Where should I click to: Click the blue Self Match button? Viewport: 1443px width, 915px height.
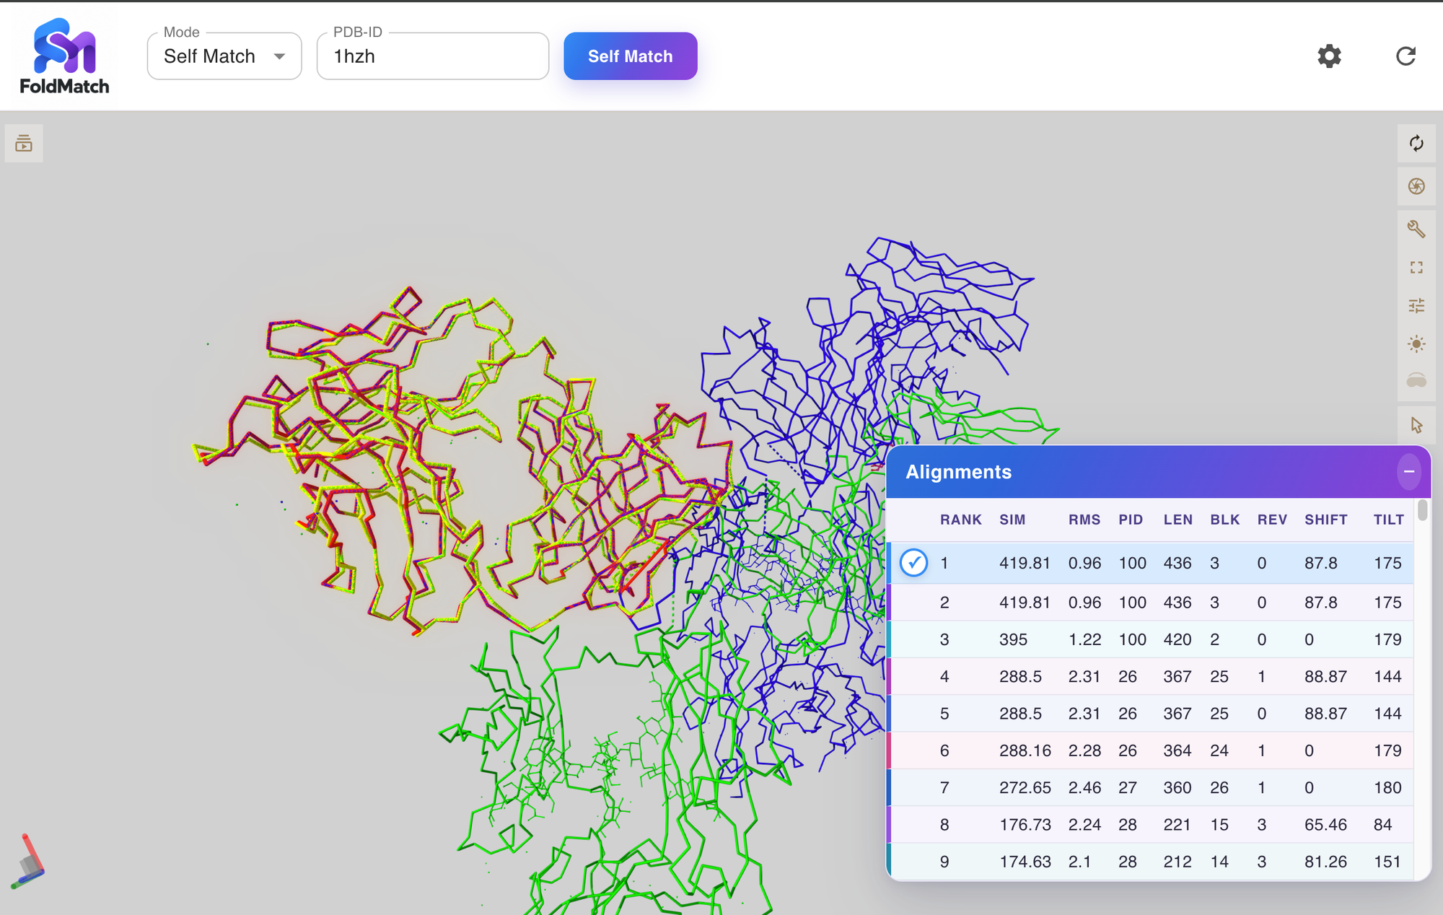(630, 56)
